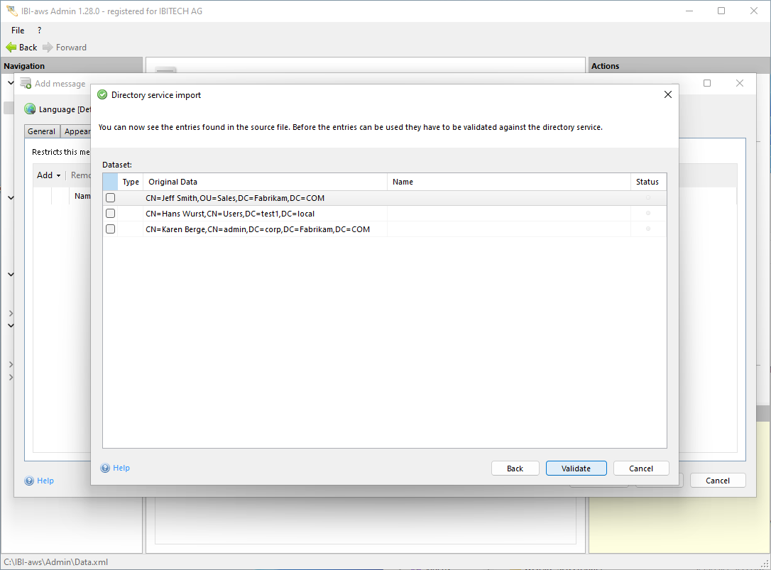771x570 pixels.
Task: Click status indicator for Karen Berge row
Action: tap(647, 229)
